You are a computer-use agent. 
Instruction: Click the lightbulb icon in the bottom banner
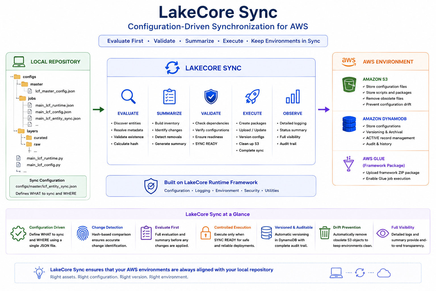[x=39, y=273]
